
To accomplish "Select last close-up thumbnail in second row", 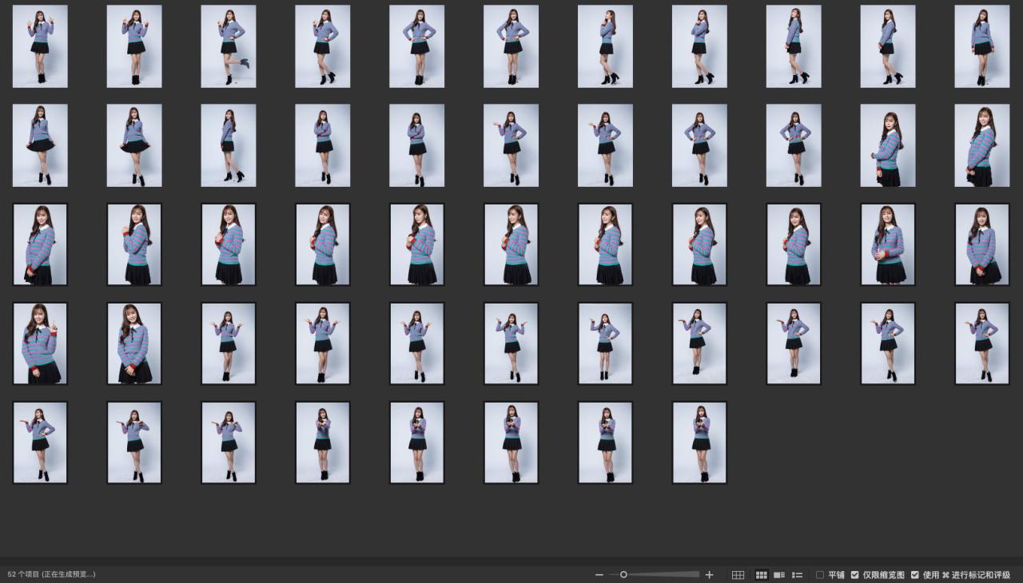I will pyautogui.click(x=981, y=145).
